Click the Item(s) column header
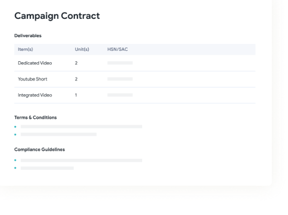 tap(25, 49)
